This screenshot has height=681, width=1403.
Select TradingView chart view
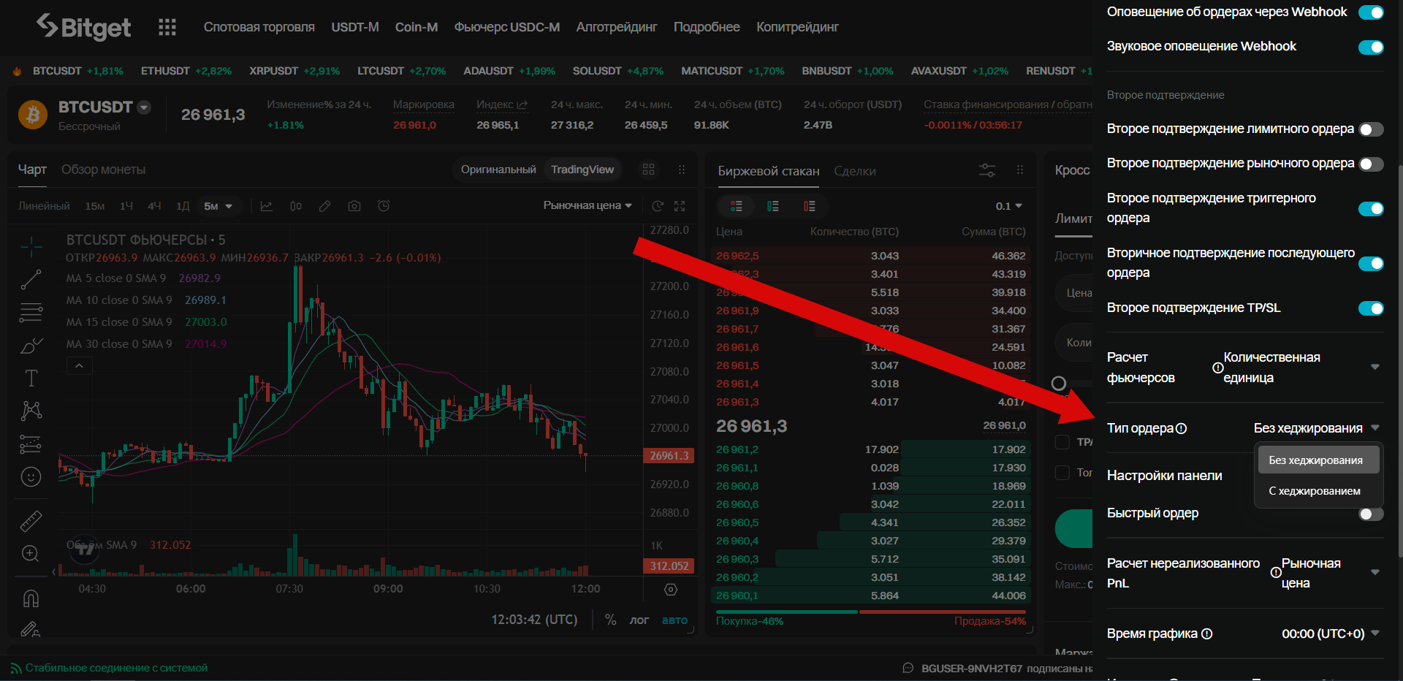coord(582,170)
